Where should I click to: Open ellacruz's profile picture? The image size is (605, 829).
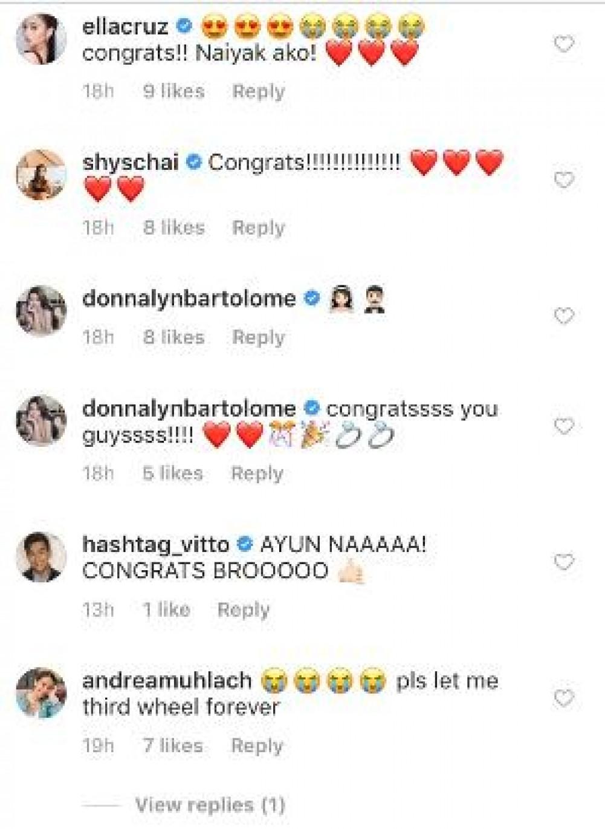click(x=41, y=39)
